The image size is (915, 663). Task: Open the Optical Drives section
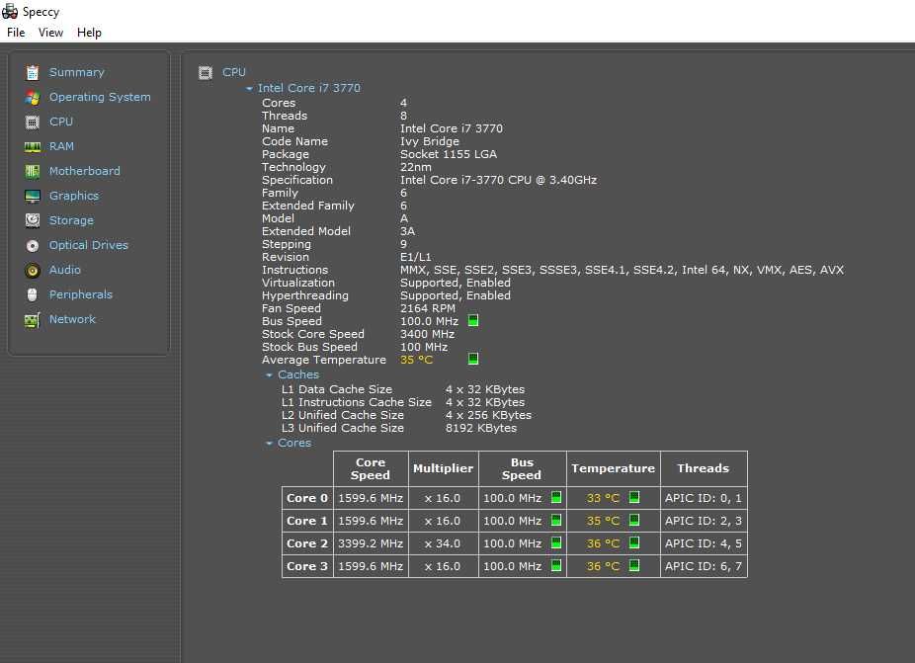pyautogui.click(x=89, y=245)
